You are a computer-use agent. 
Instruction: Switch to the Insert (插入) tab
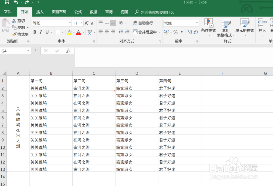(40, 12)
